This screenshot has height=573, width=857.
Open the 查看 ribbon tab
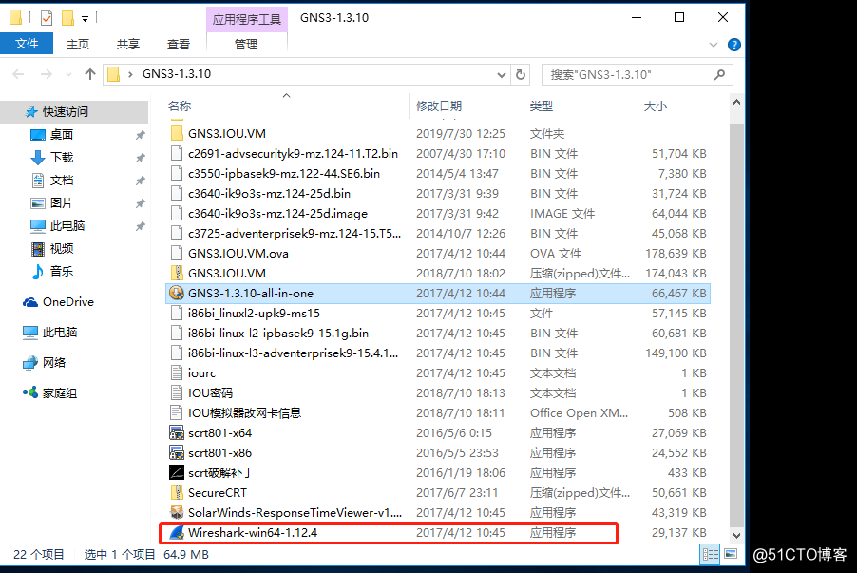[x=179, y=45]
